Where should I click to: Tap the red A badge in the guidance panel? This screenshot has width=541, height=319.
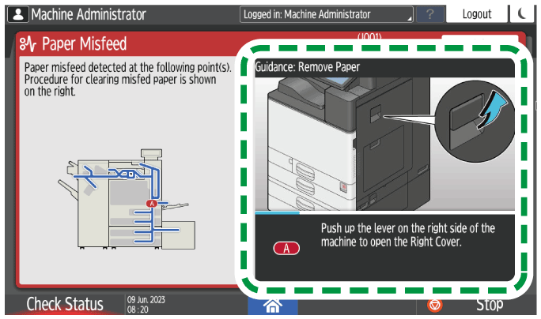click(286, 248)
